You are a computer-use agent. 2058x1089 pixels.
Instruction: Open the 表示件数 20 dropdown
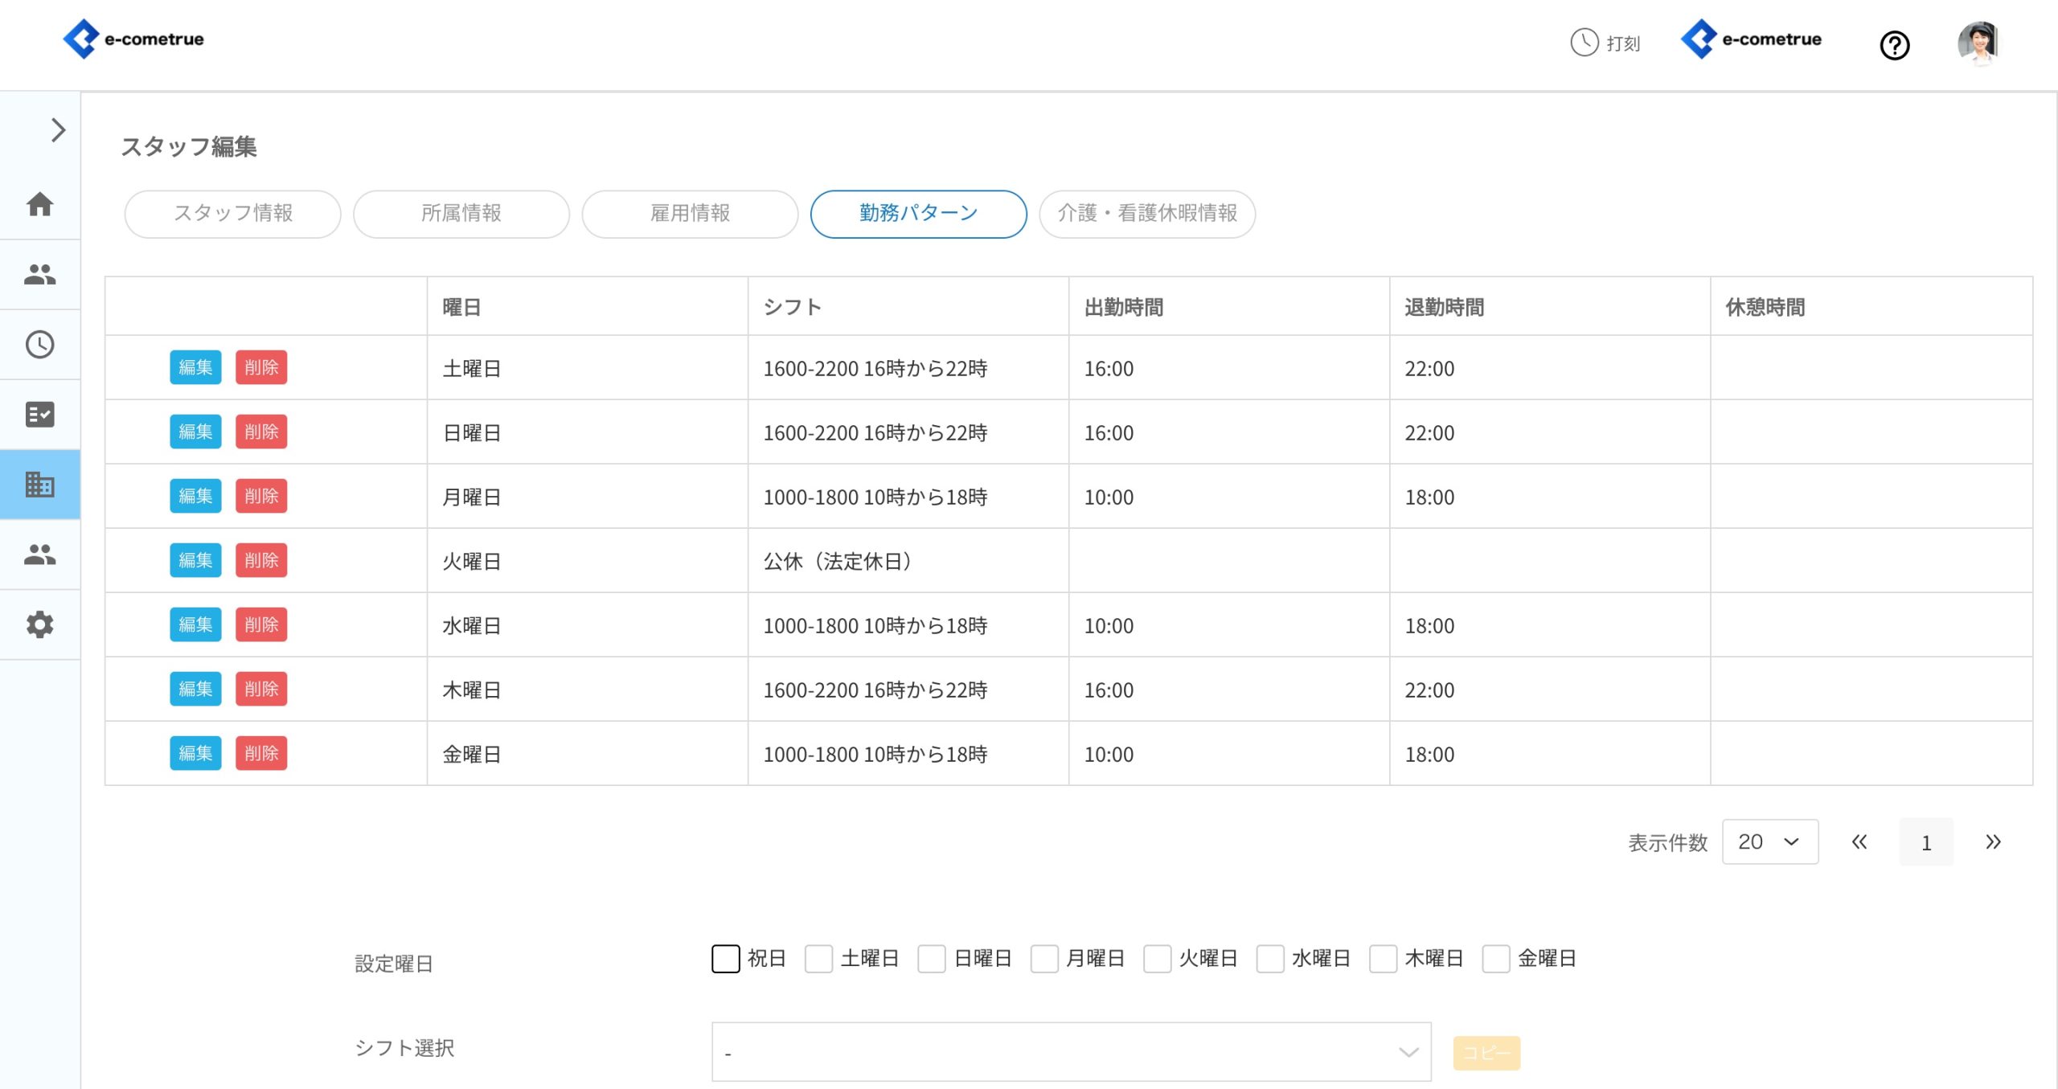point(1769,841)
